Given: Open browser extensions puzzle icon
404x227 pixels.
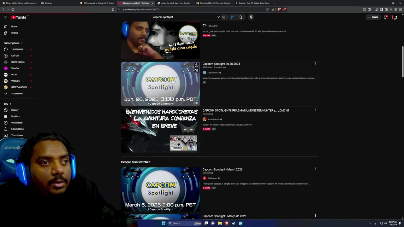Looking at the screenshot, I should 365,9.
